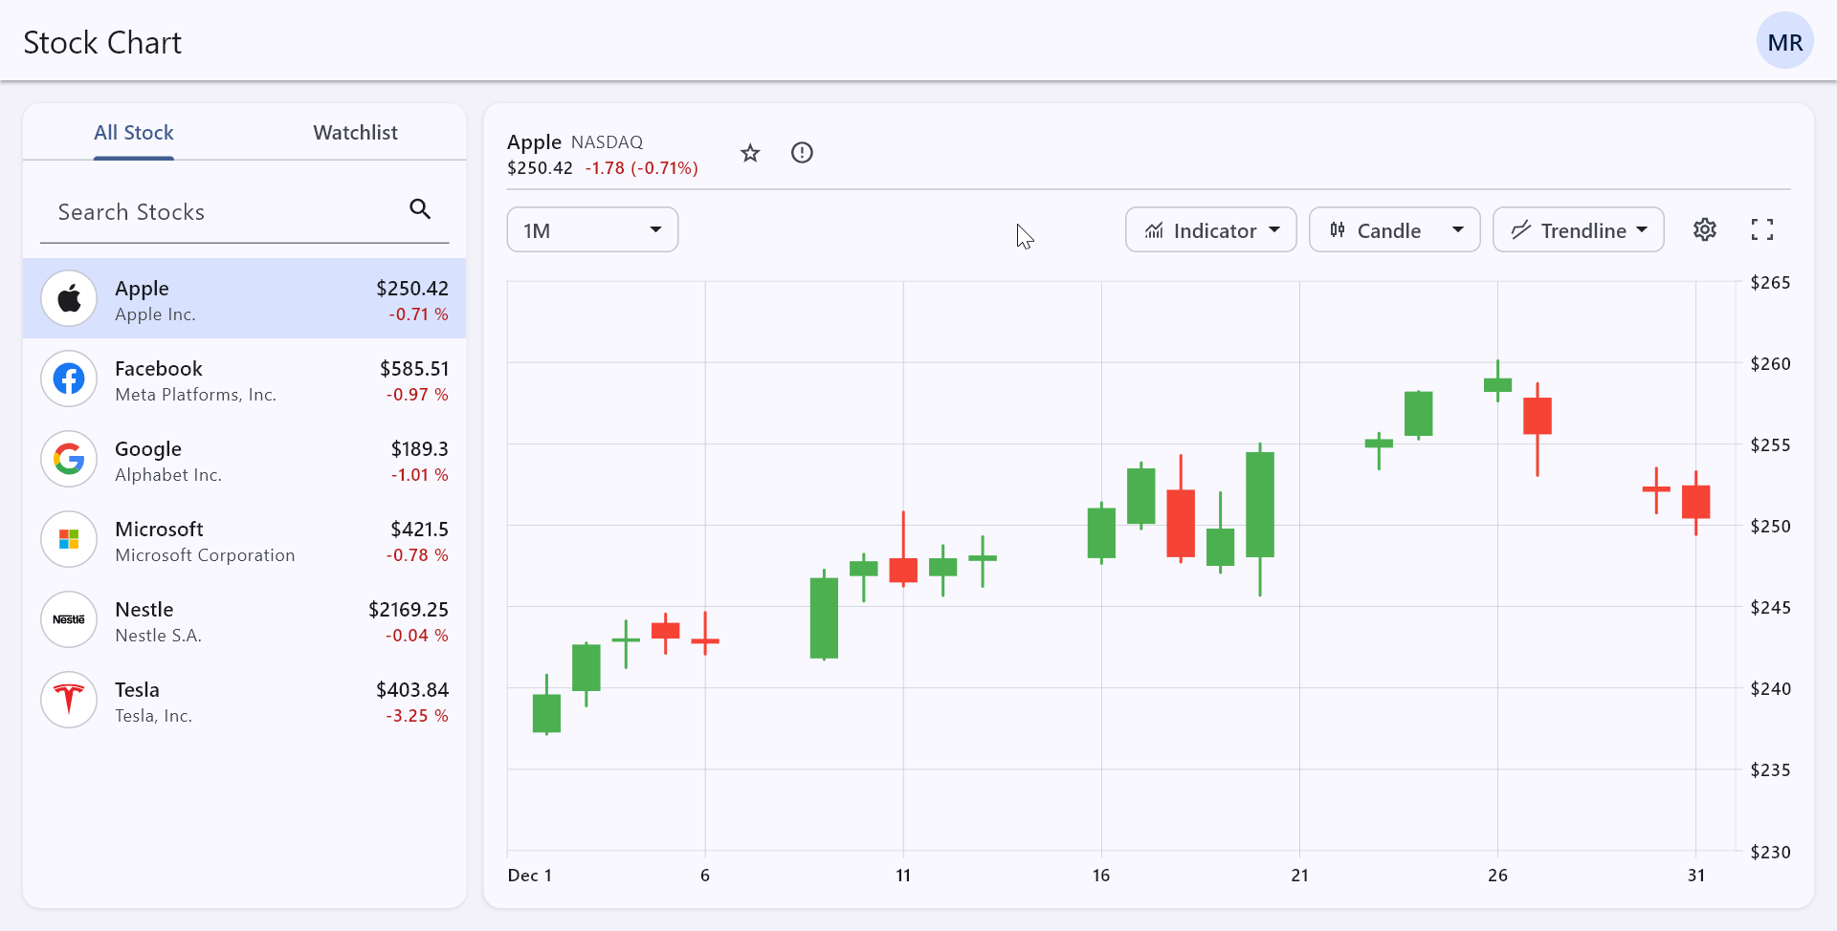This screenshot has height=931, width=1837.
Task: Click the Nestle logo icon
Action: click(x=68, y=619)
